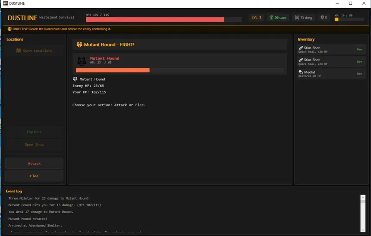
Task: Click the Mutant Hound wolf portrait icon
Action: point(82,61)
